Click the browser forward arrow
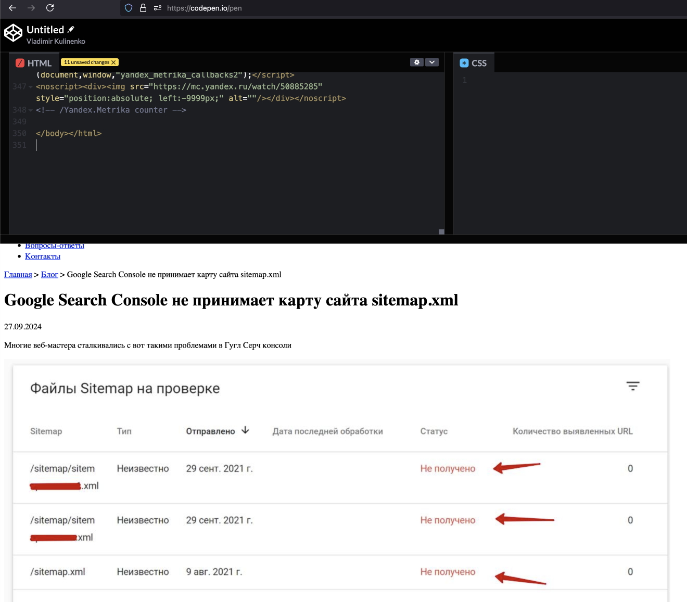 (x=31, y=8)
